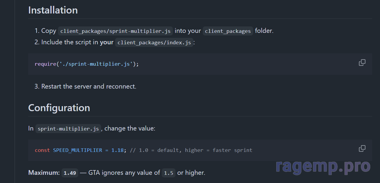This screenshot has width=380, height=183.
Task: Click the code comment about faster sprint
Action: pos(191,150)
